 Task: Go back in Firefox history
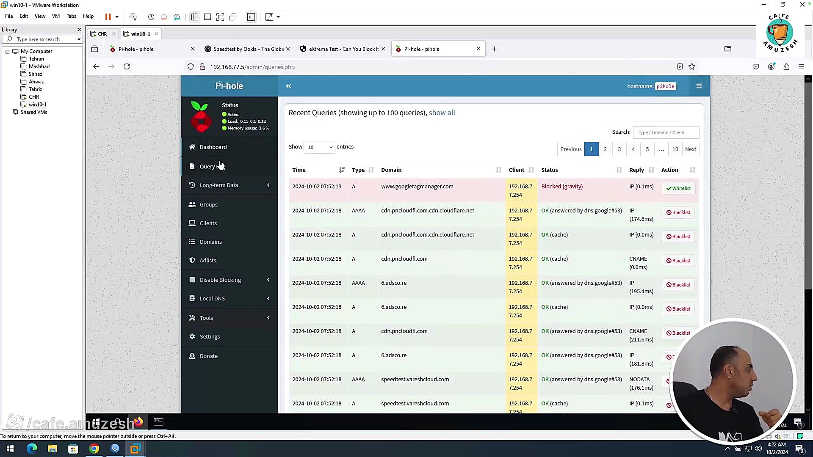coord(96,66)
